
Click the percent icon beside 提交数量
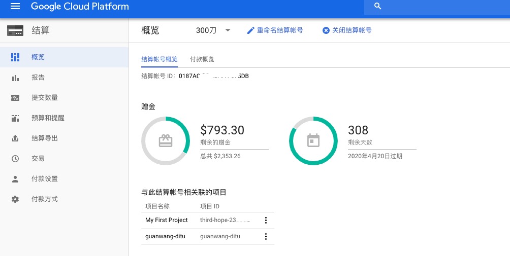(x=15, y=98)
